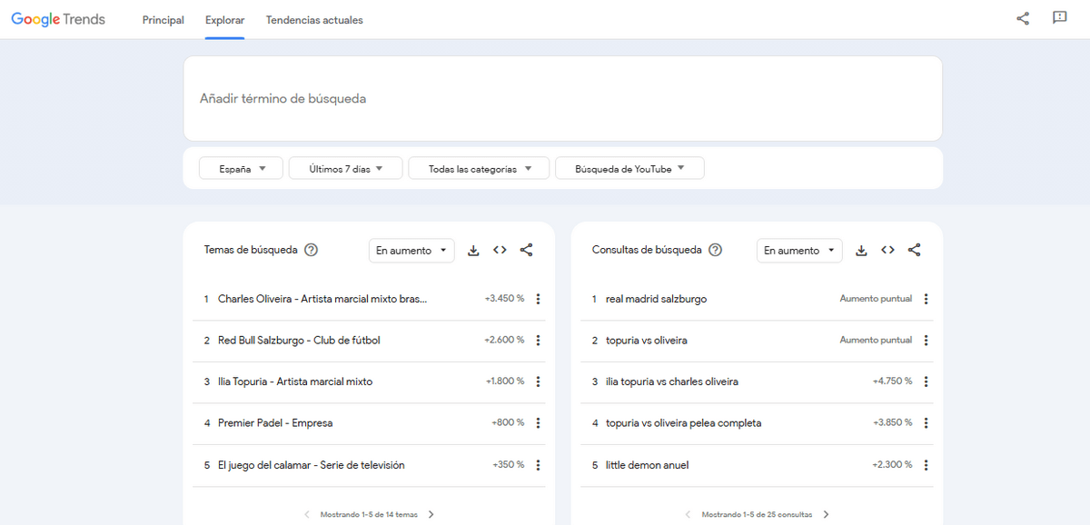Image resolution: width=1090 pixels, height=525 pixels.
Task: Click the +2.600 % value for Red Bull Salzburgo
Action: click(x=504, y=341)
